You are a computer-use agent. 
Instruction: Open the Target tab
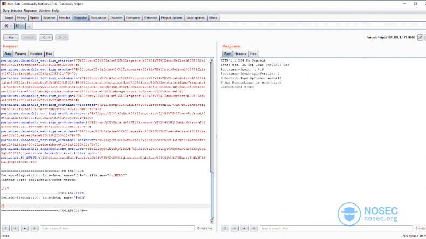pyautogui.click(x=9, y=18)
